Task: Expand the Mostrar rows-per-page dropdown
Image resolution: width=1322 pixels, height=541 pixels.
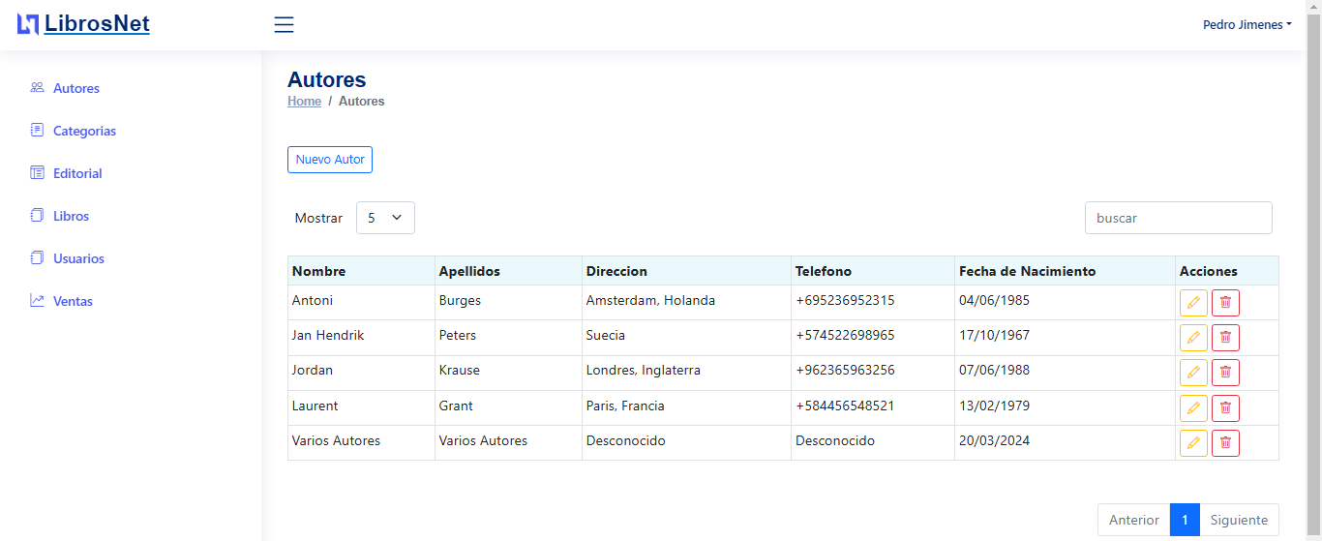Action: [385, 218]
